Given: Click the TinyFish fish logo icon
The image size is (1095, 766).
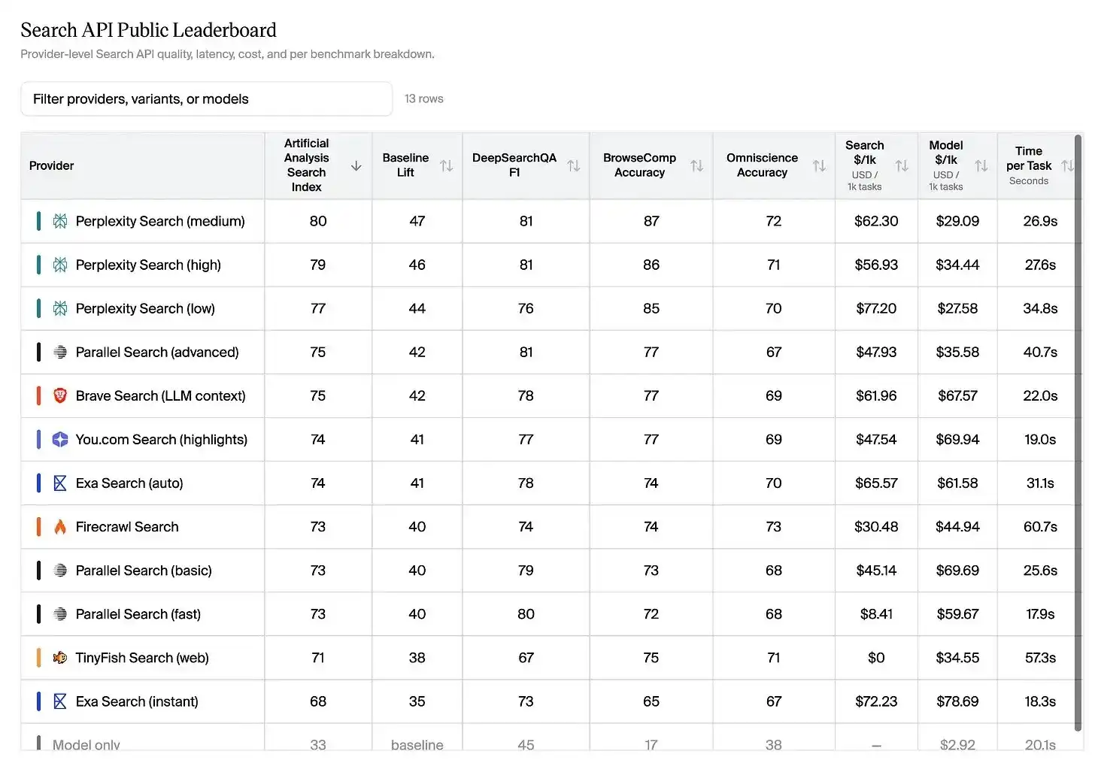Looking at the screenshot, I should 60,658.
